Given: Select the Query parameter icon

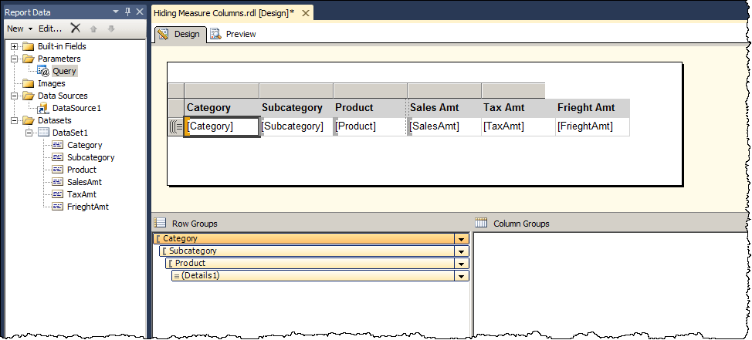Looking at the screenshot, I should tap(43, 71).
